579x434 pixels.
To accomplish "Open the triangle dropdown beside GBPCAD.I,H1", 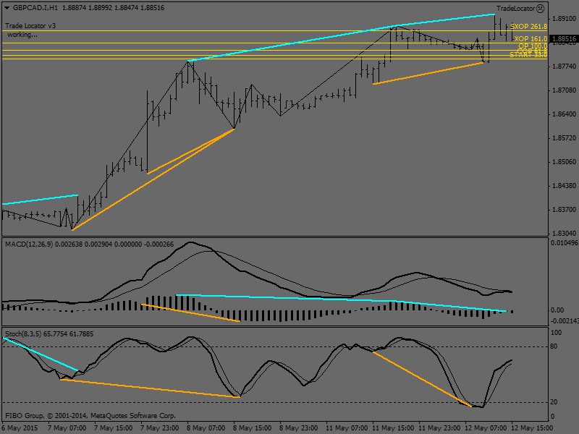I will coord(5,7).
